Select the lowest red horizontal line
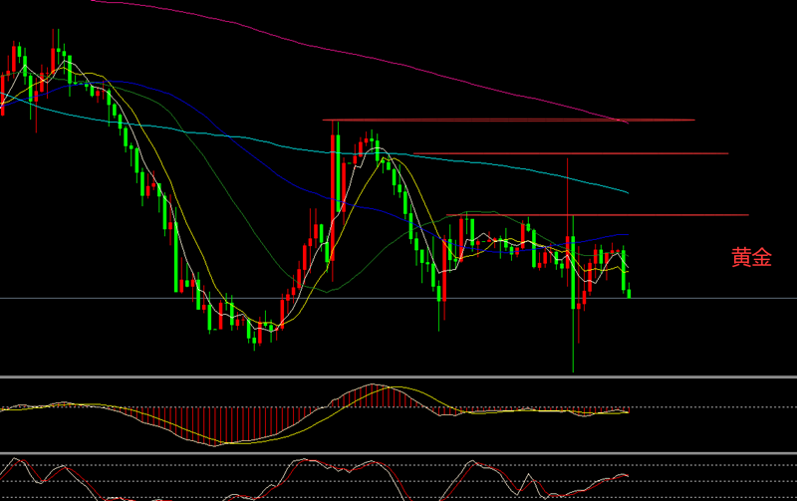Screen dimensions: 797x501 coord(597,215)
